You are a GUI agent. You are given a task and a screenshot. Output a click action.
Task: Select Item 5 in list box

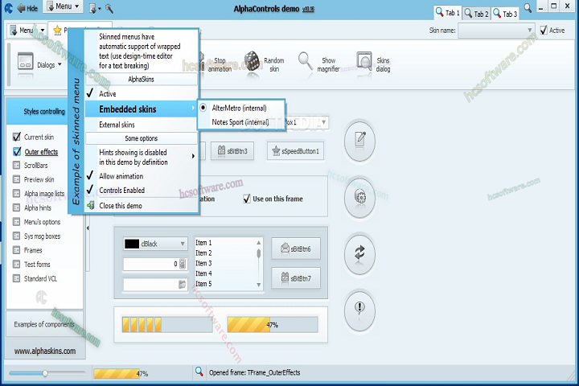[x=203, y=284]
